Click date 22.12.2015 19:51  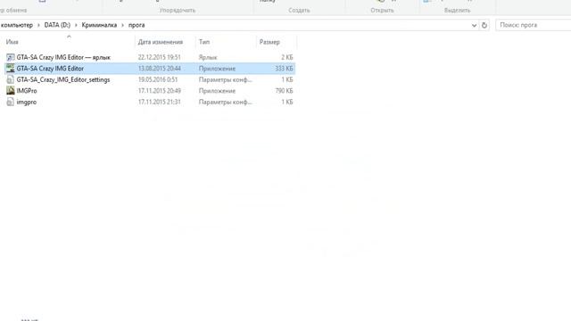coord(159,57)
